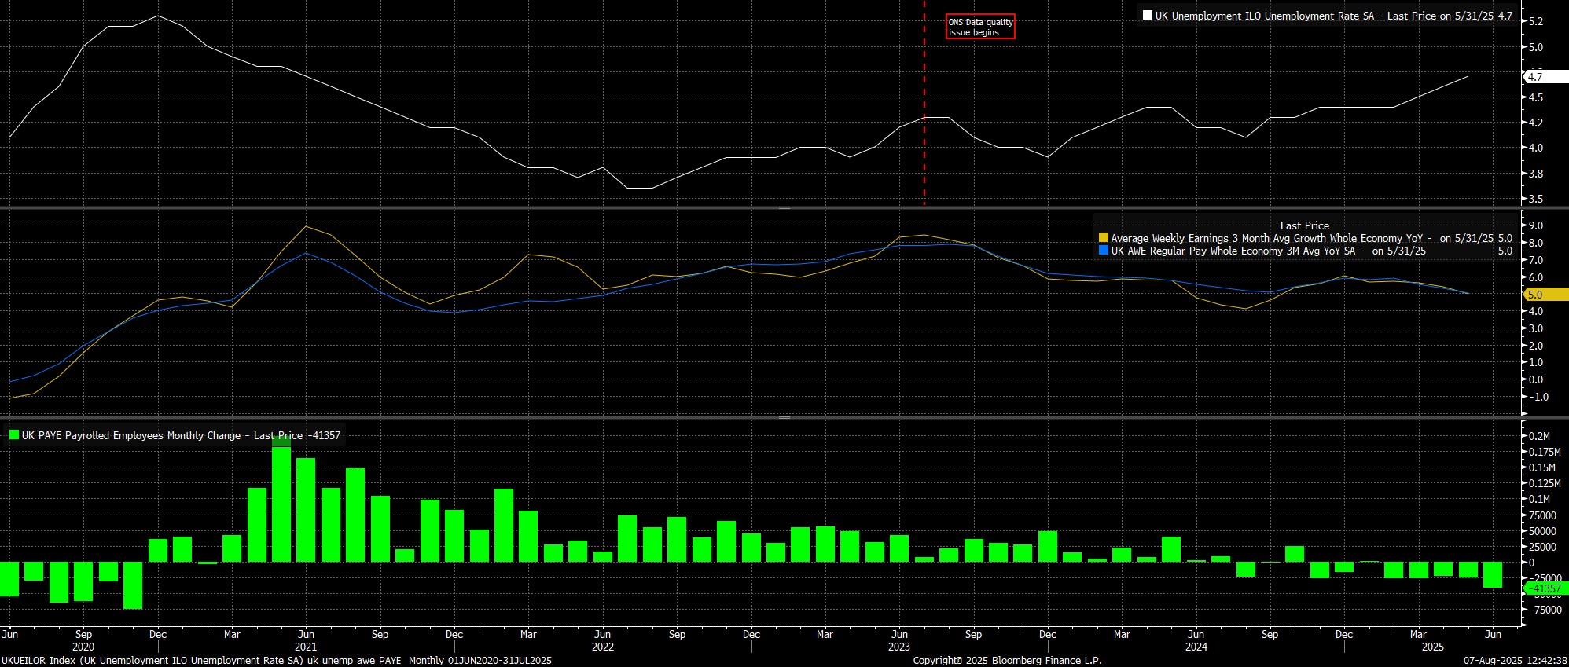Click the 2022 year label on time axis

[x=603, y=647]
